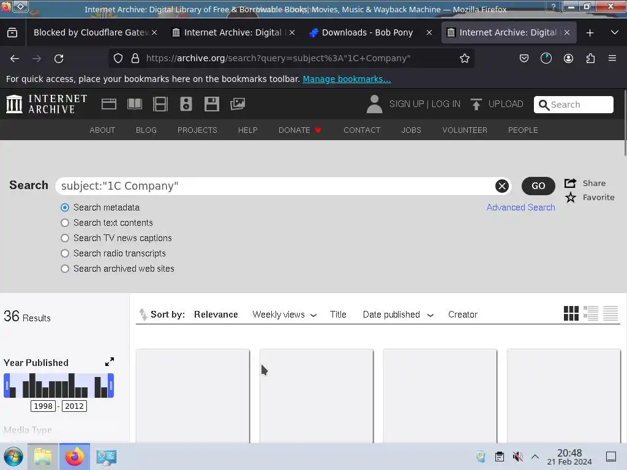Select Search radio transcripts option
The height and width of the screenshot is (470, 627).
(x=65, y=253)
